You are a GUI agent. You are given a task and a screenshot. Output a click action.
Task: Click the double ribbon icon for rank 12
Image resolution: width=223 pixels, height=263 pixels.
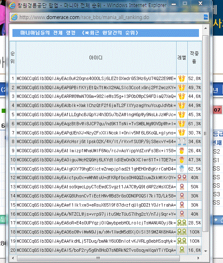[x=182, y=178]
